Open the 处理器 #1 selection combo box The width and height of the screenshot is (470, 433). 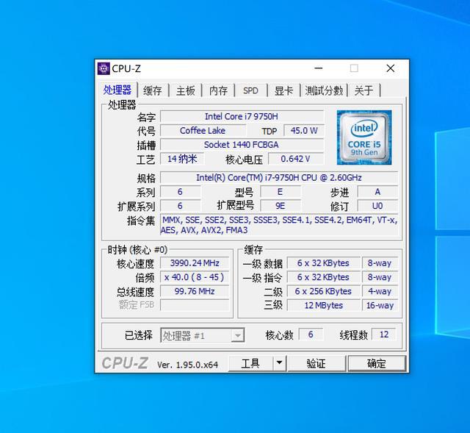tap(203, 335)
